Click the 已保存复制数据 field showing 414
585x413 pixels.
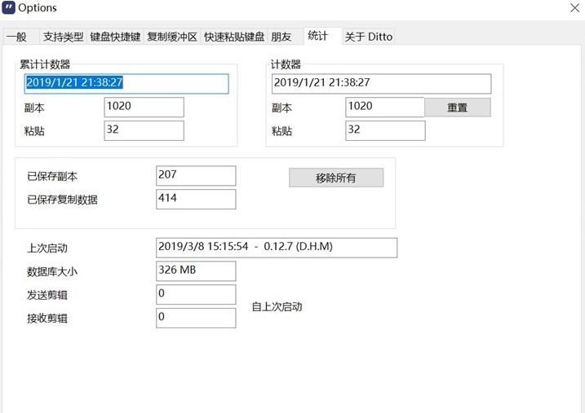tap(196, 200)
